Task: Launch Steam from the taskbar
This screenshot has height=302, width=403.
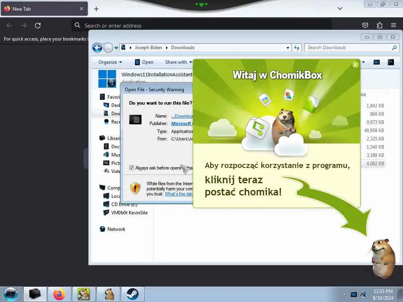Action: [132, 294]
